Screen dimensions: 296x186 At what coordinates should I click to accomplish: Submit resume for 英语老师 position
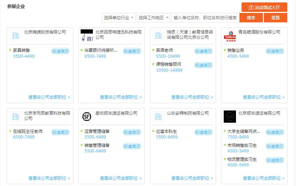point(203,51)
